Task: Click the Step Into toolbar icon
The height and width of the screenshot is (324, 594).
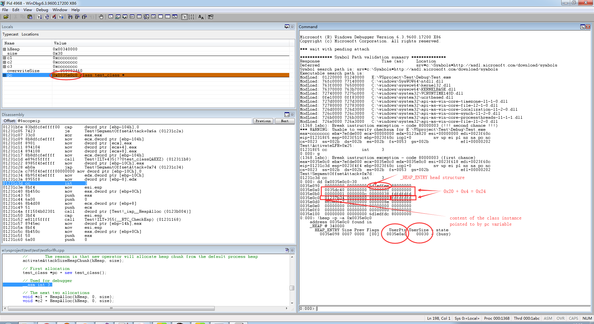Action: [70, 17]
